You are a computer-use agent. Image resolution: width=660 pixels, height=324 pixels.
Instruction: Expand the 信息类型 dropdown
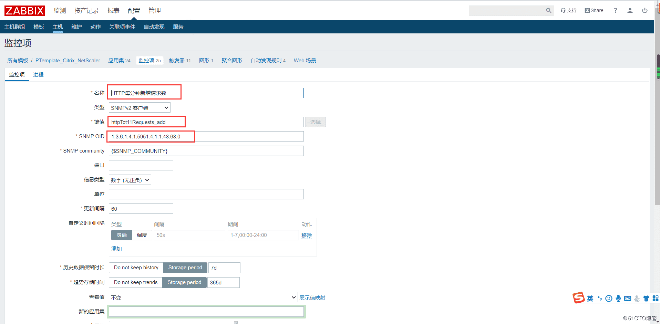(130, 180)
